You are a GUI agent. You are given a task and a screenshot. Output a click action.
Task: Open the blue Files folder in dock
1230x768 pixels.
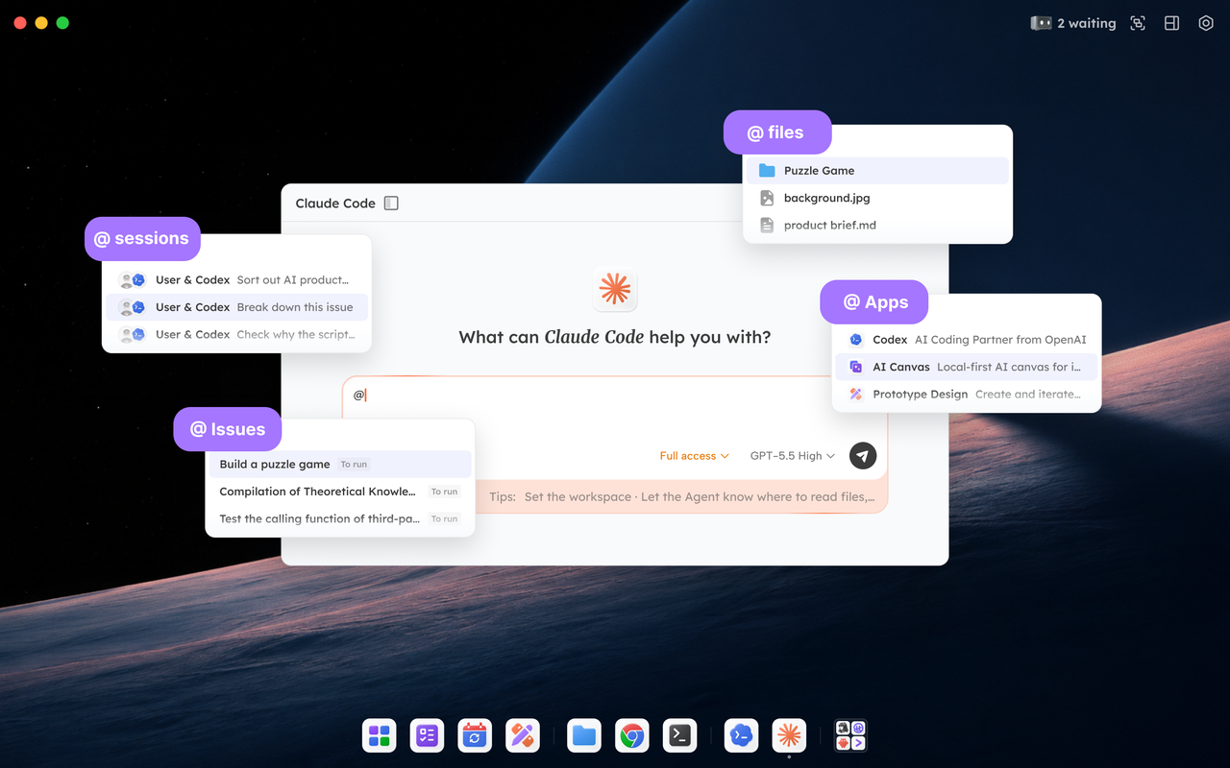[x=584, y=736]
